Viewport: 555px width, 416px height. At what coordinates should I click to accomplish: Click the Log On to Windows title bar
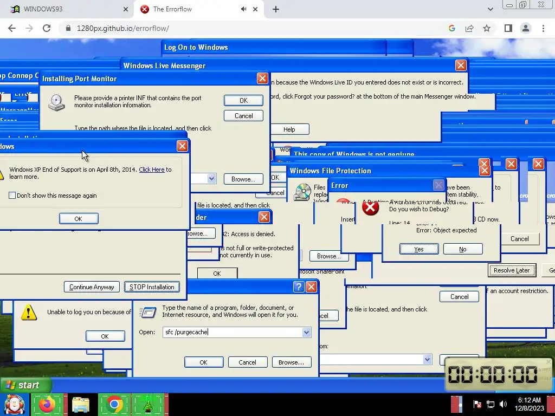click(x=274, y=47)
